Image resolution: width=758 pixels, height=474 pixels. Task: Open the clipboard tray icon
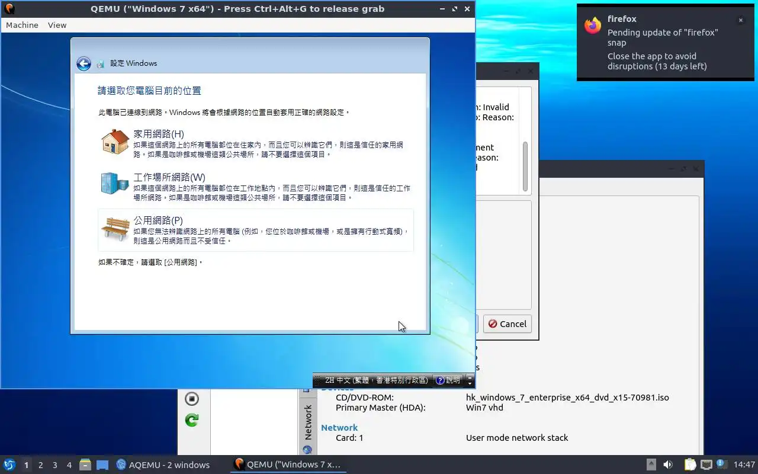pos(690,465)
